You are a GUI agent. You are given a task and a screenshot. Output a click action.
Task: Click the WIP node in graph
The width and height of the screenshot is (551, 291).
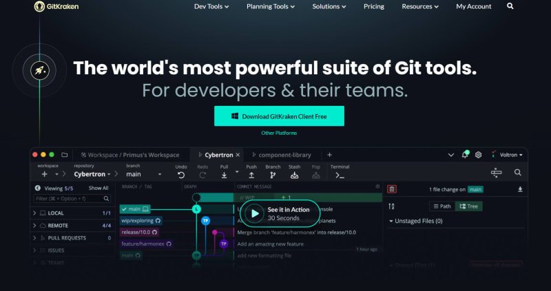pos(196,197)
